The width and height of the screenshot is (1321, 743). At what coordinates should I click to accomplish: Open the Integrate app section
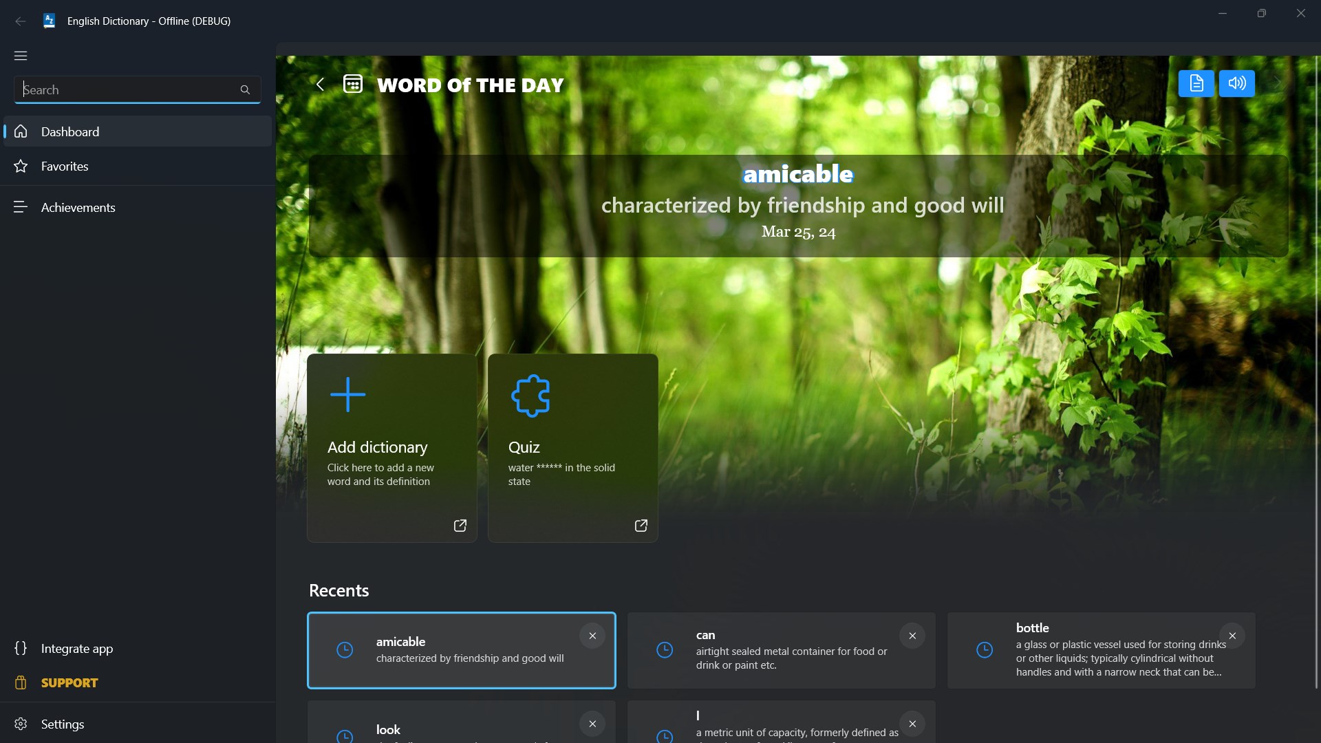[76, 648]
